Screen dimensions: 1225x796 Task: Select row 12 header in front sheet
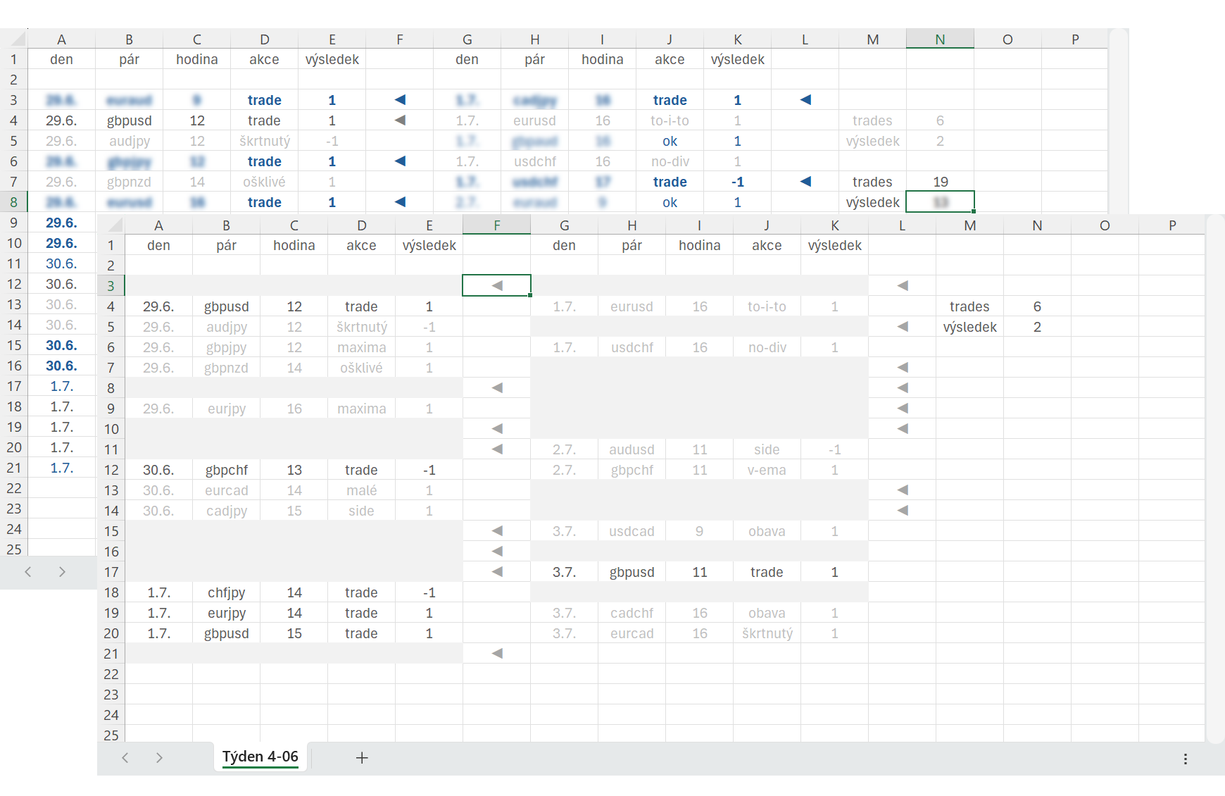coord(111,470)
